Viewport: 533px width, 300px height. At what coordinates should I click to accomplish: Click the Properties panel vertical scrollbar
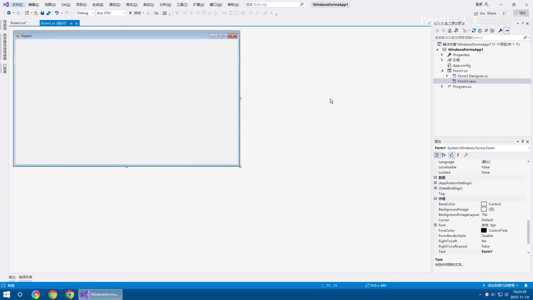pyautogui.click(x=529, y=232)
